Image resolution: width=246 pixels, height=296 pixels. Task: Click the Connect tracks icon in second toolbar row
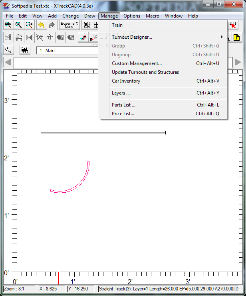[x=8, y=37]
